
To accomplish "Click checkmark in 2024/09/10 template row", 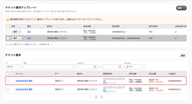I will [x=176, y=38].
